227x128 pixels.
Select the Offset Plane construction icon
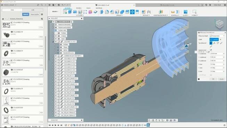pos(161,12)
